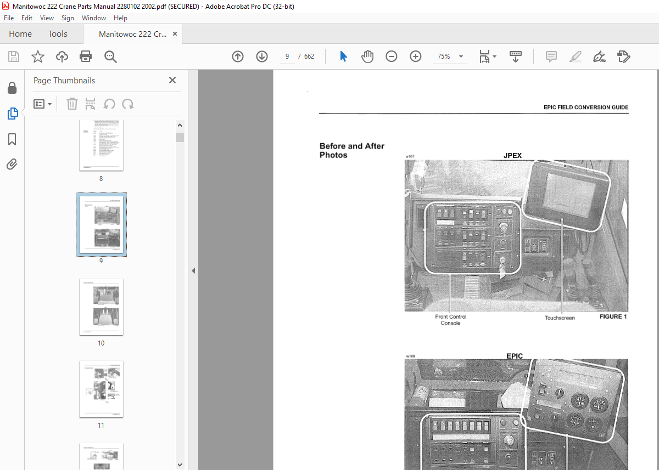Add a sticky note comment

pos(551,56)
